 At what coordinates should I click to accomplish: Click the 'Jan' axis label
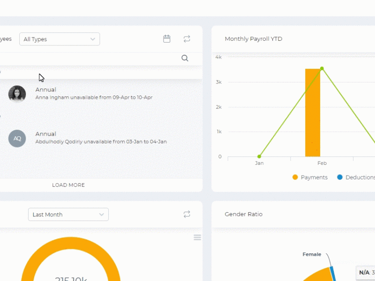(x=259, y=163)
